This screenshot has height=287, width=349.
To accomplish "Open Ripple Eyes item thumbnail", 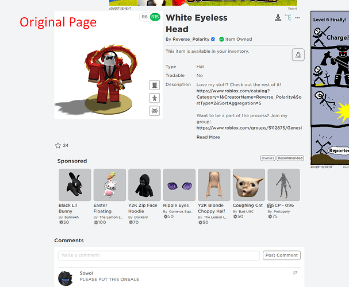I will pos(179,185).
